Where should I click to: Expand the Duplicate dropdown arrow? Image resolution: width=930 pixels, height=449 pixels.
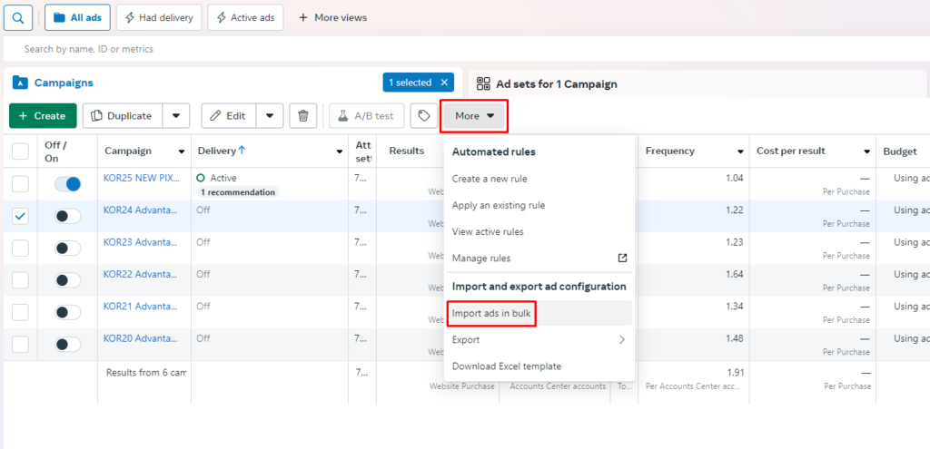click(176, 116)
